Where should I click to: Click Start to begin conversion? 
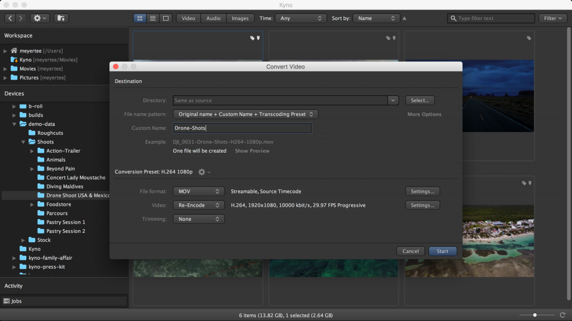click(x=442, y=251)
